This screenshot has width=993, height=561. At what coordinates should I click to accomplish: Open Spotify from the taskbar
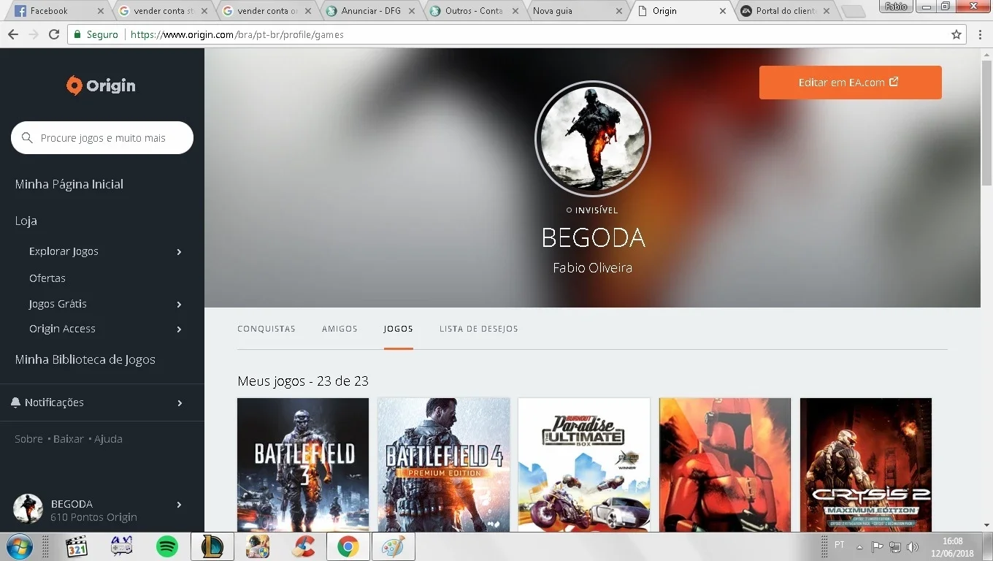[x=167, y=546]
